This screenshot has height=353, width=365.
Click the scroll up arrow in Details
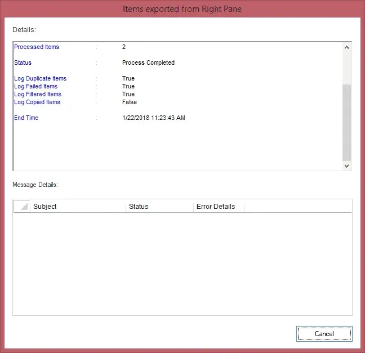346,48
